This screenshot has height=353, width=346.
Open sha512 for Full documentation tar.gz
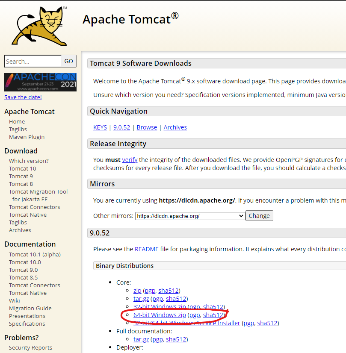(x=176, y=339)
